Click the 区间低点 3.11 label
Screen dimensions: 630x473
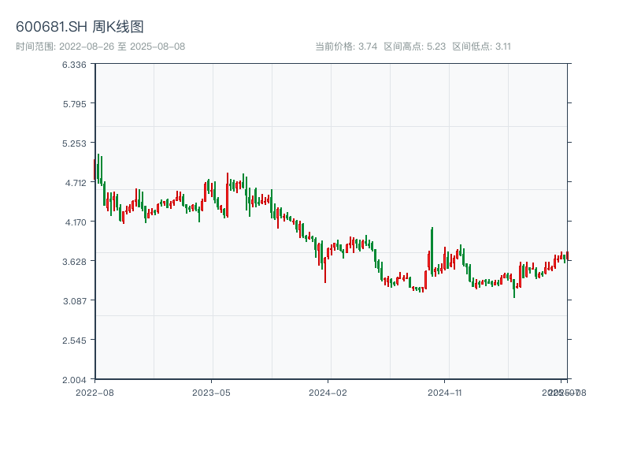click(482, 47)
